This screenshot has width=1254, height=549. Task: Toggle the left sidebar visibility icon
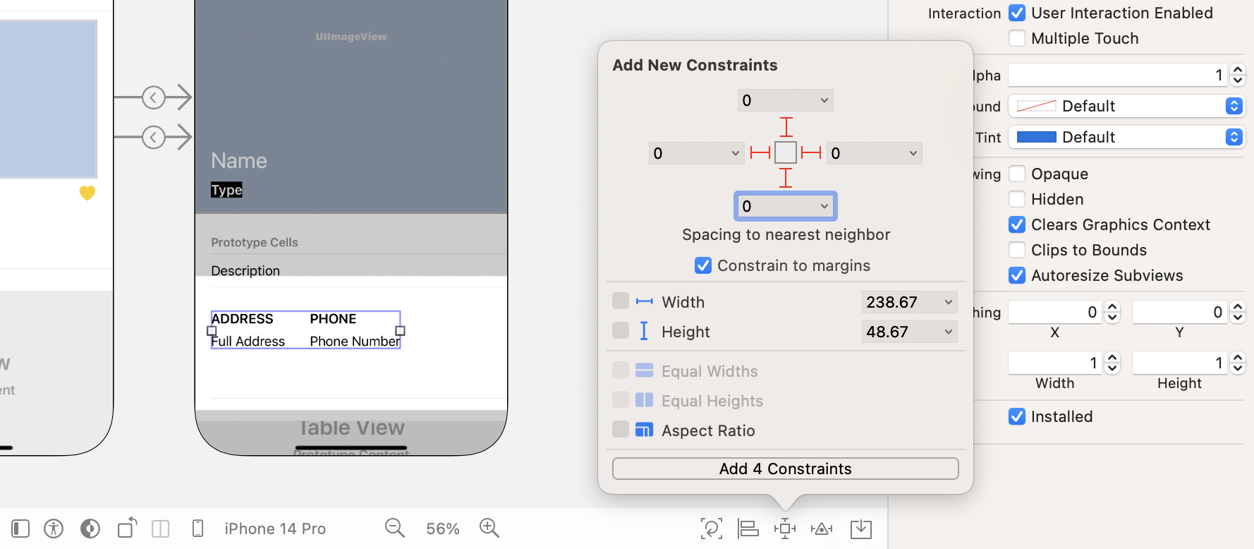click(x=20, y=528)
